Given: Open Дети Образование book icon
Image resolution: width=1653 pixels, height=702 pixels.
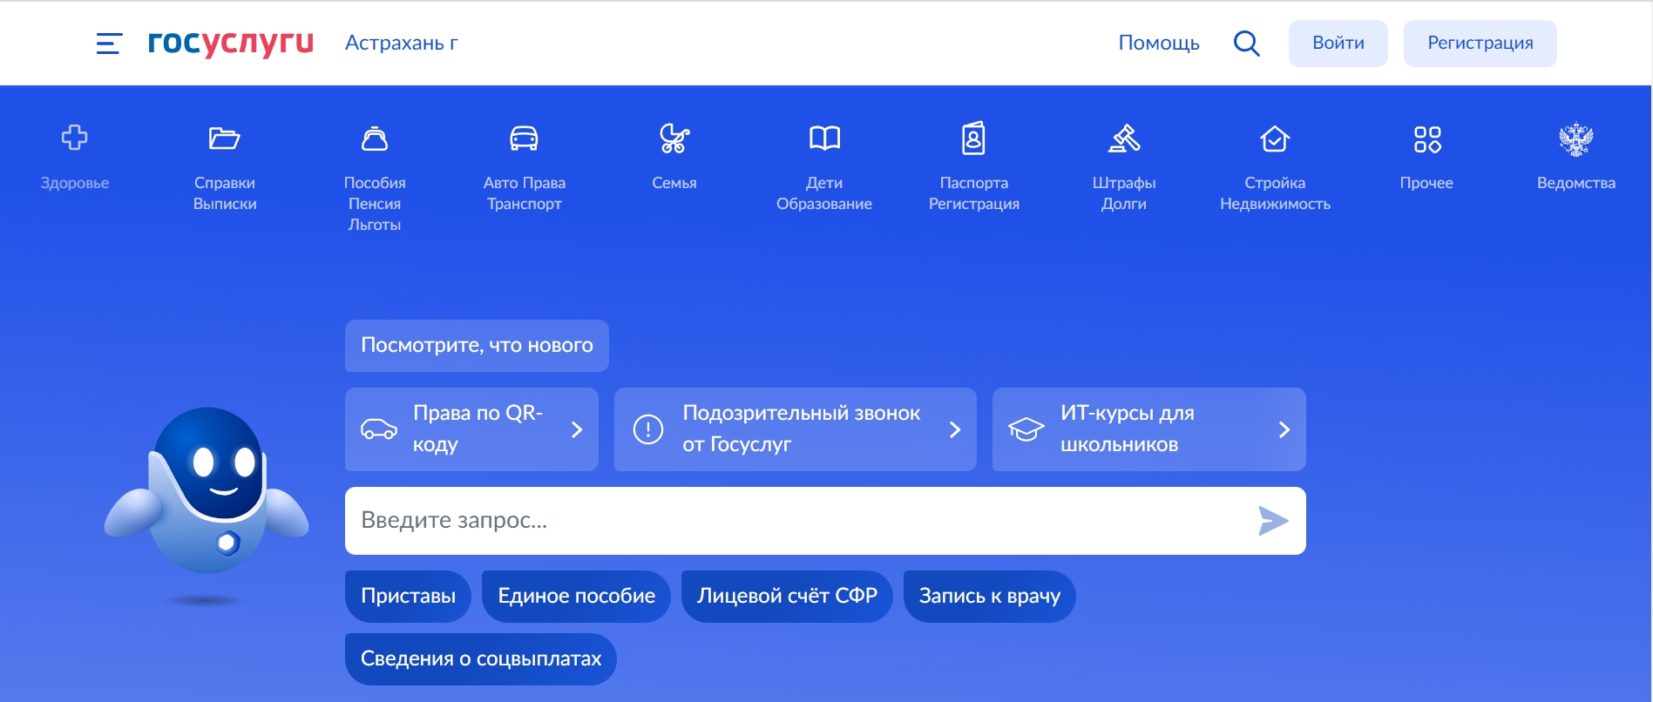Looking at the screenshot, I should 824,138.
